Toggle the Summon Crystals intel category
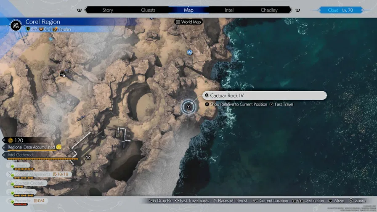This screenshot has height=212, width=377. click(x=29, y=183)
